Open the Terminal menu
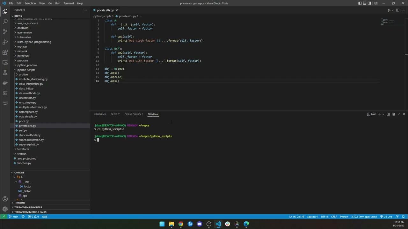 point(69,3)
